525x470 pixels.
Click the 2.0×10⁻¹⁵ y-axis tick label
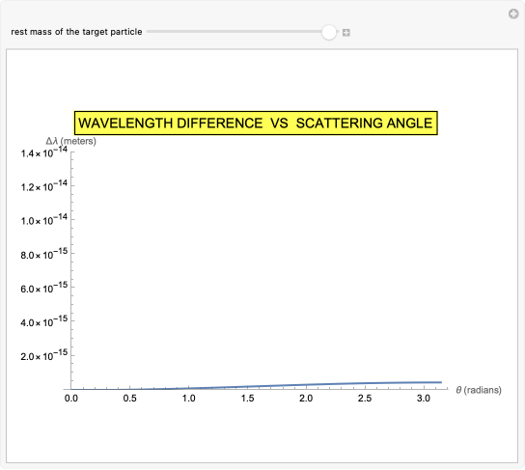[x=43, y=355]
